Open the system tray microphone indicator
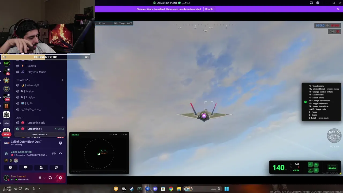Viewport: 343px width, 193px height. pyautogui.click(x=34, y=189)
